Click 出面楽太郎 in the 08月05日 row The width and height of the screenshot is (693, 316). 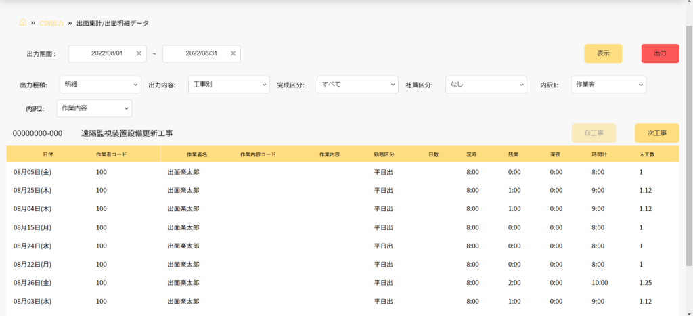(183, 172)
